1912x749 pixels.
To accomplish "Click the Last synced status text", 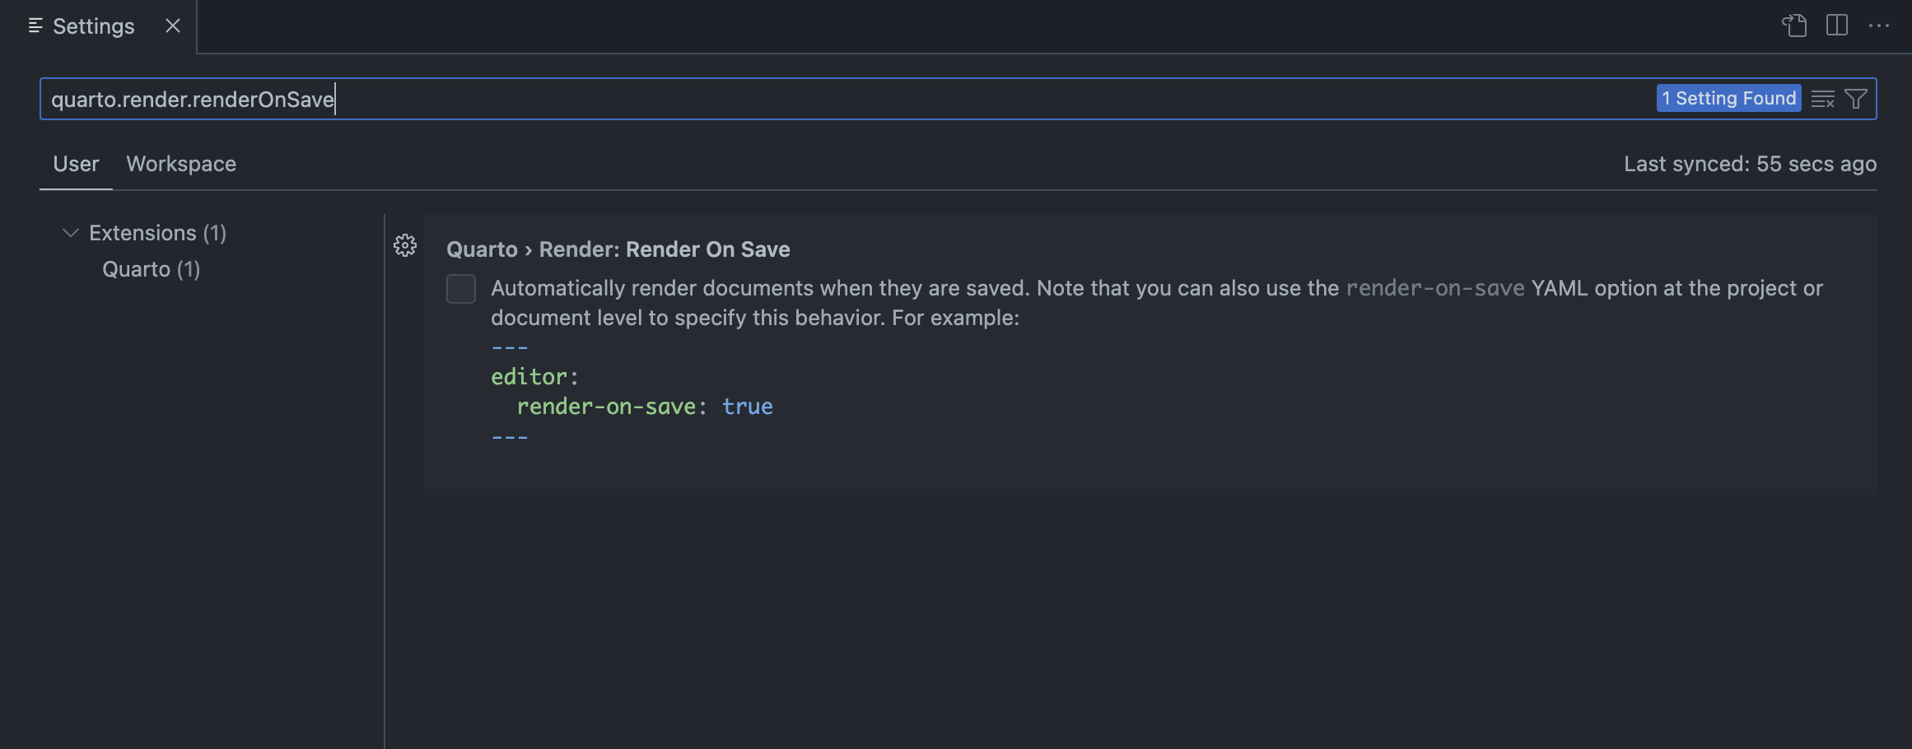I will coord(1750,164).
